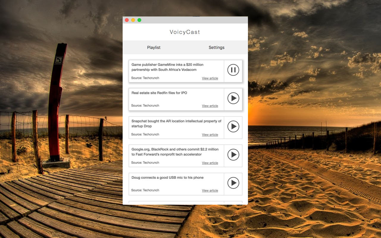The height and width of the screenshot is (238, 381).
Task: Select the Real estate site Redfin headline
Action: coord(159,93)
